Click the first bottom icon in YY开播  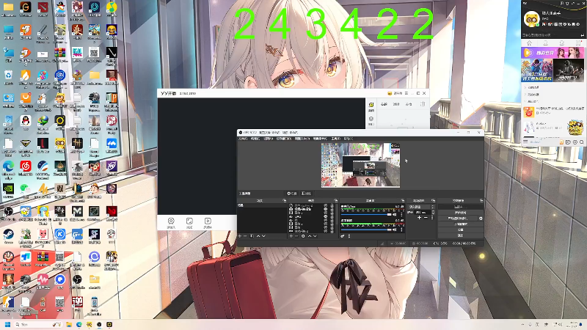[171, 223]
